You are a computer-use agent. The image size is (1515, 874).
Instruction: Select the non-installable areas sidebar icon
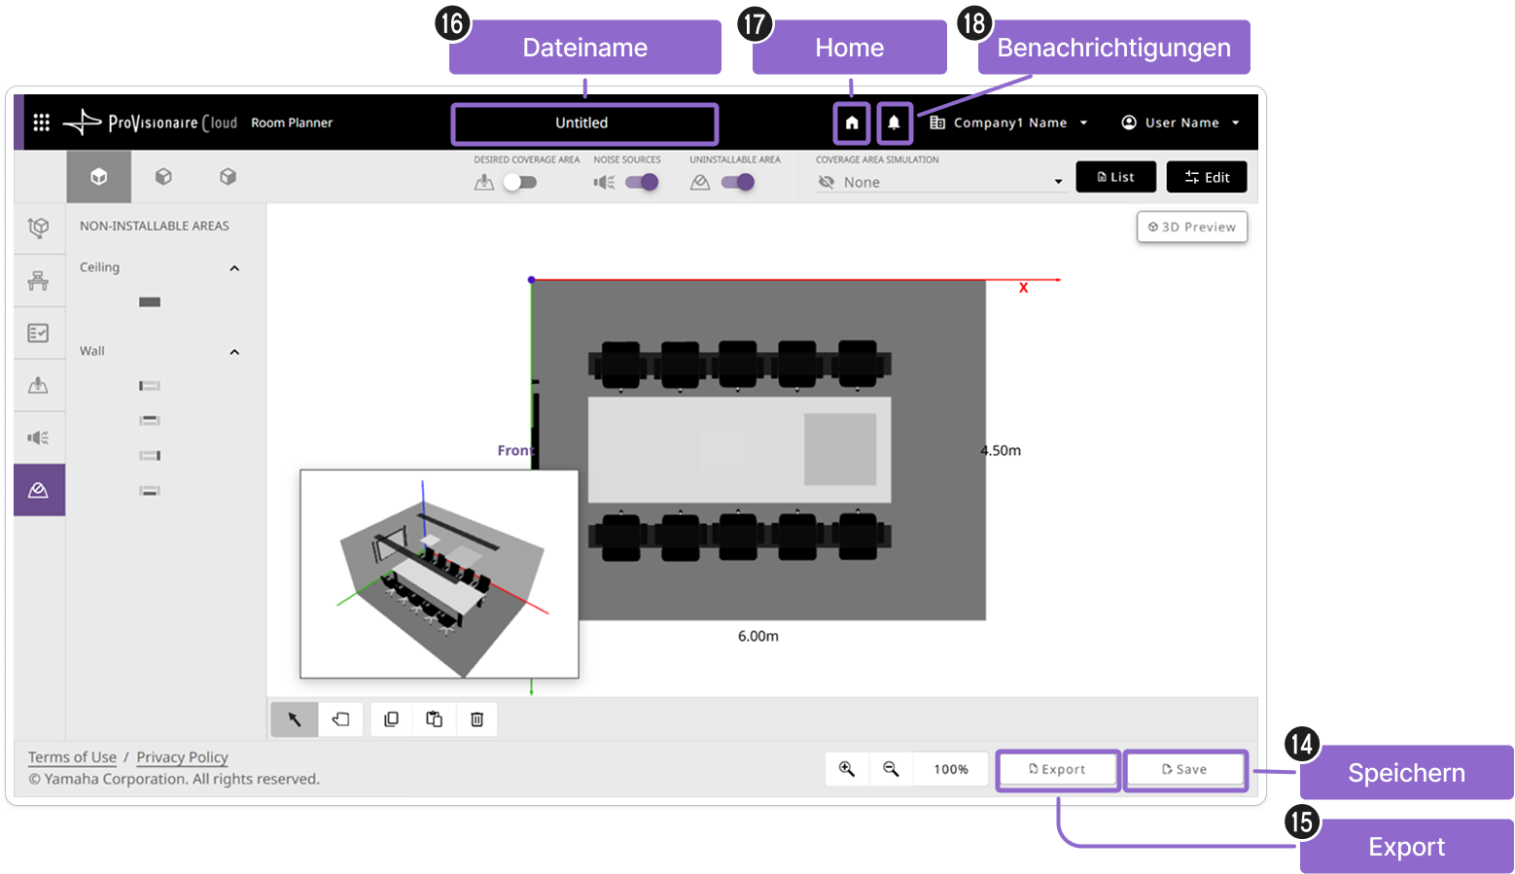pyautogui.click(x=39, y=490)
